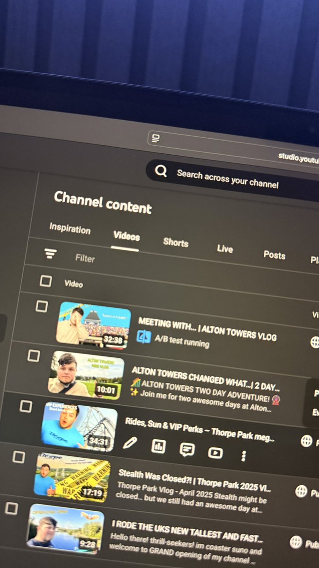Open the filter lines icon

pos(50,254)
